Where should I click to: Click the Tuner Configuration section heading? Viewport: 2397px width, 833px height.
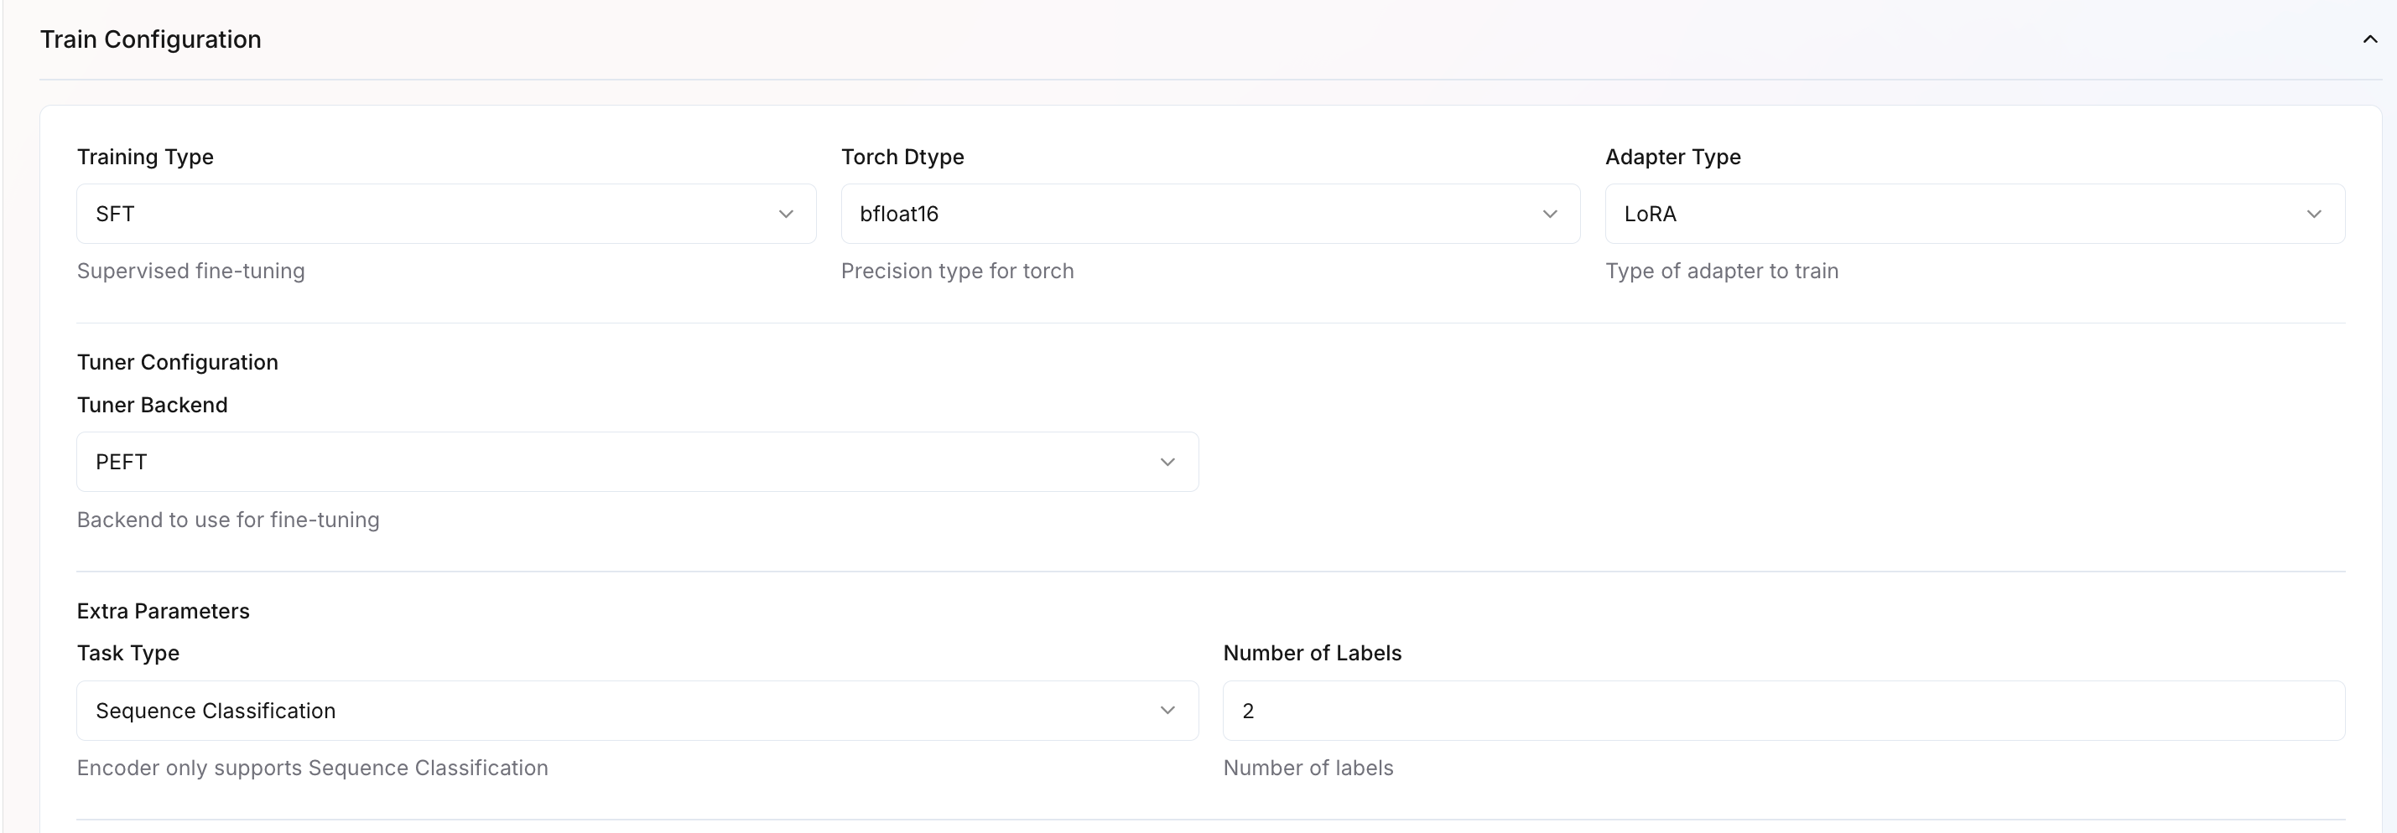[x=177, y=363]
